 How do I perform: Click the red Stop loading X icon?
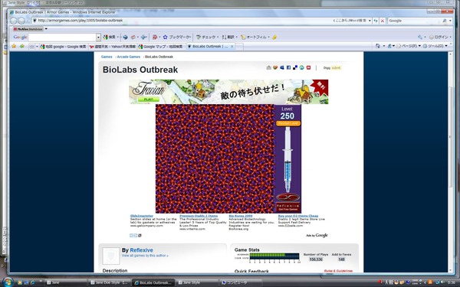[383, 21]
